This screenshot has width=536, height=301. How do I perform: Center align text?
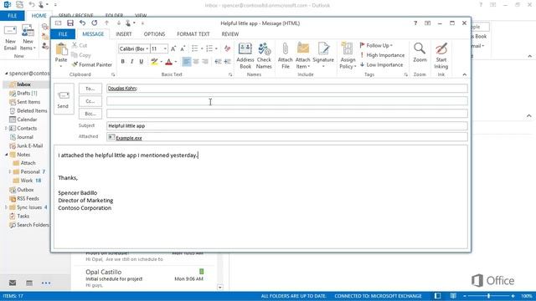pyautogui.click(x=196, y=61)
